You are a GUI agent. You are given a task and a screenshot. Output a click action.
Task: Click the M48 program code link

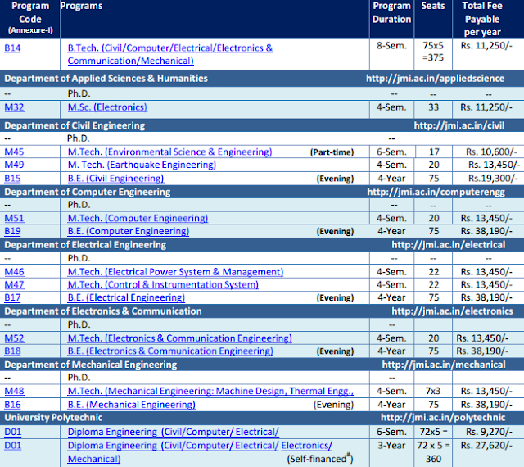tap(14, 391)
